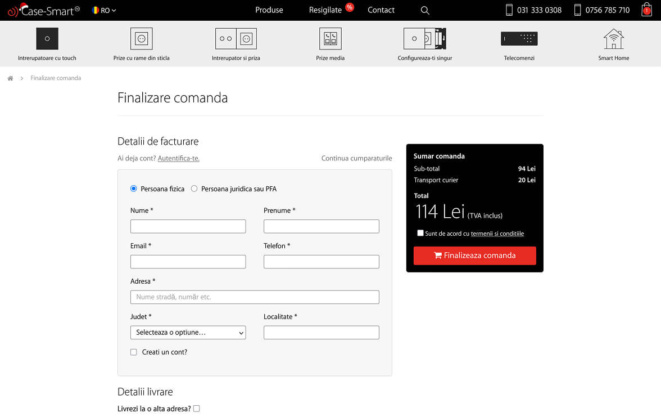
Task: Open the Telecomenzi remote icon
Action: click(519, 39)
